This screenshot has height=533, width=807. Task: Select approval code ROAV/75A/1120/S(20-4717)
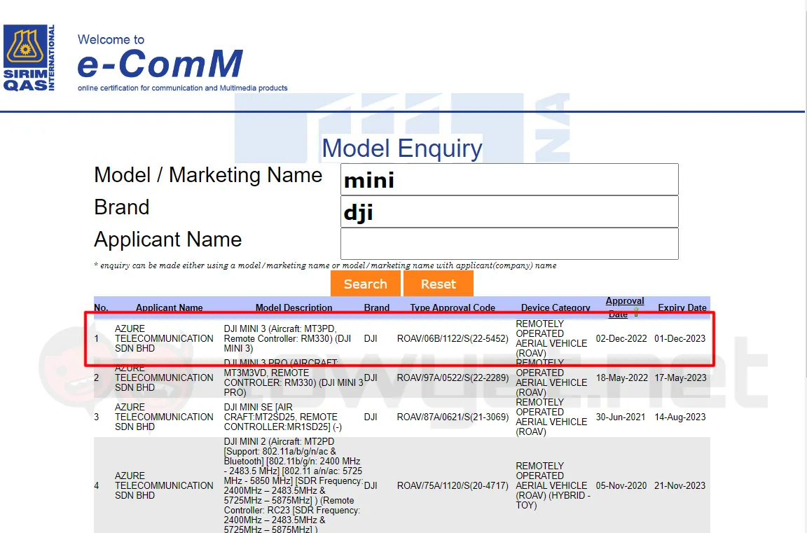tap(453, 485)
